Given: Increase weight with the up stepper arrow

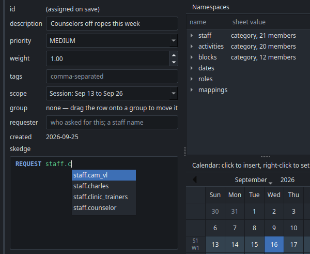Looking at the screenshot, I should 174,55.
